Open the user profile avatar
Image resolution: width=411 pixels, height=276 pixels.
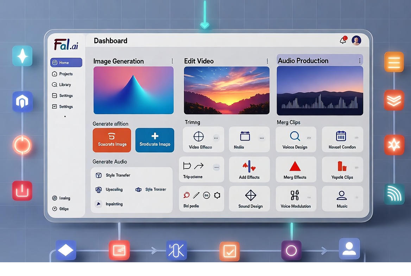(x=356, y=40)
